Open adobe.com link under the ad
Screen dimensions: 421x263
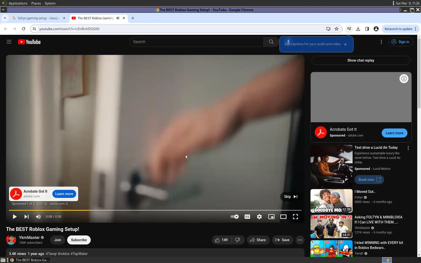pyautogui.click(x=59, y=204)
